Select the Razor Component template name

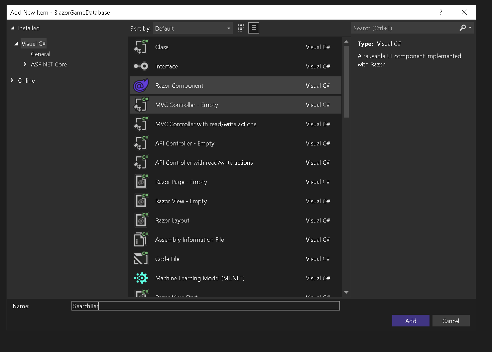click(x=179, y=86)
